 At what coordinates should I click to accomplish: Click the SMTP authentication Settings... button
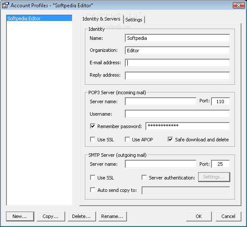pos(214,177)
